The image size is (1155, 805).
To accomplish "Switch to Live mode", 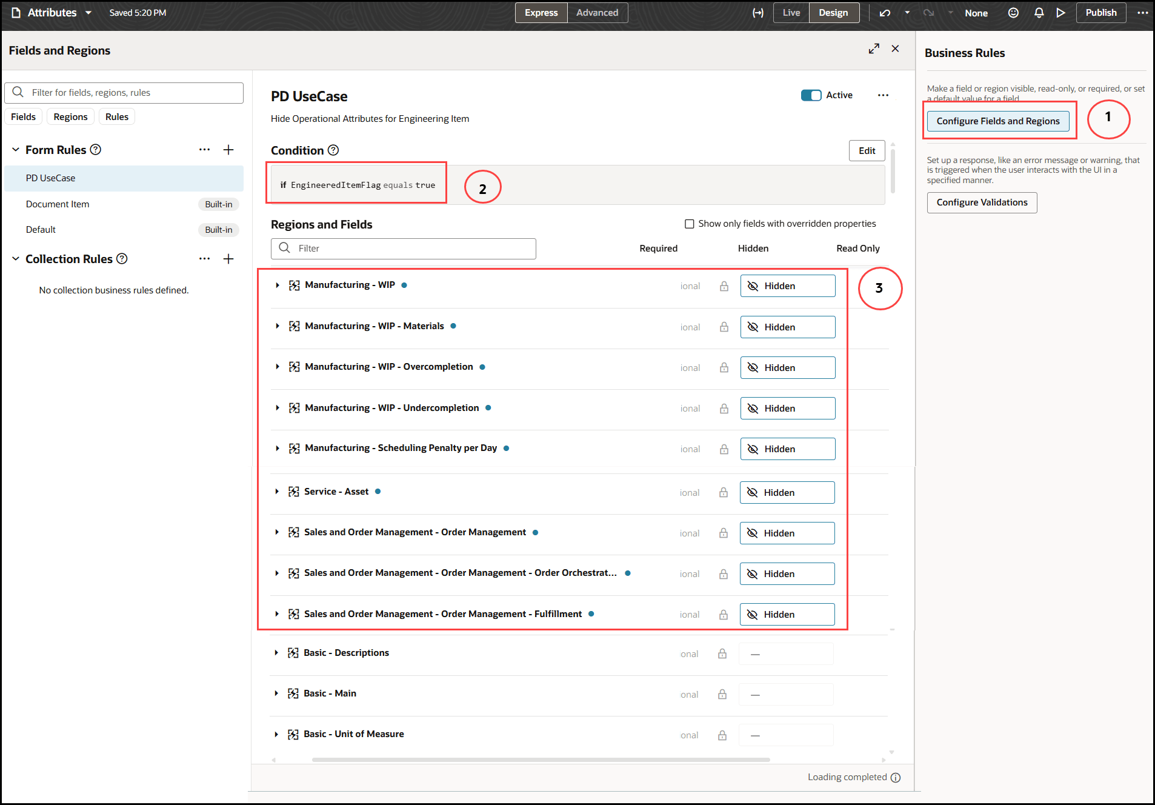I will tap(791, 13).
